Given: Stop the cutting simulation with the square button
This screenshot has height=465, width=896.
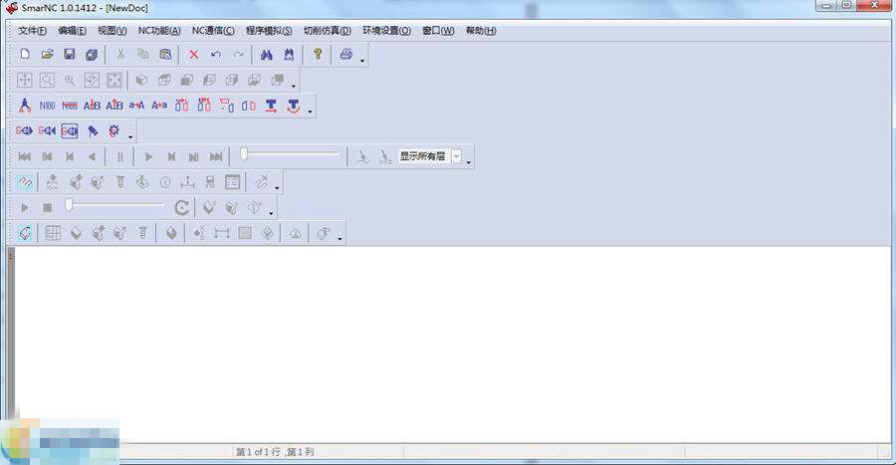Looking at the screenshot, I should 48,207.
